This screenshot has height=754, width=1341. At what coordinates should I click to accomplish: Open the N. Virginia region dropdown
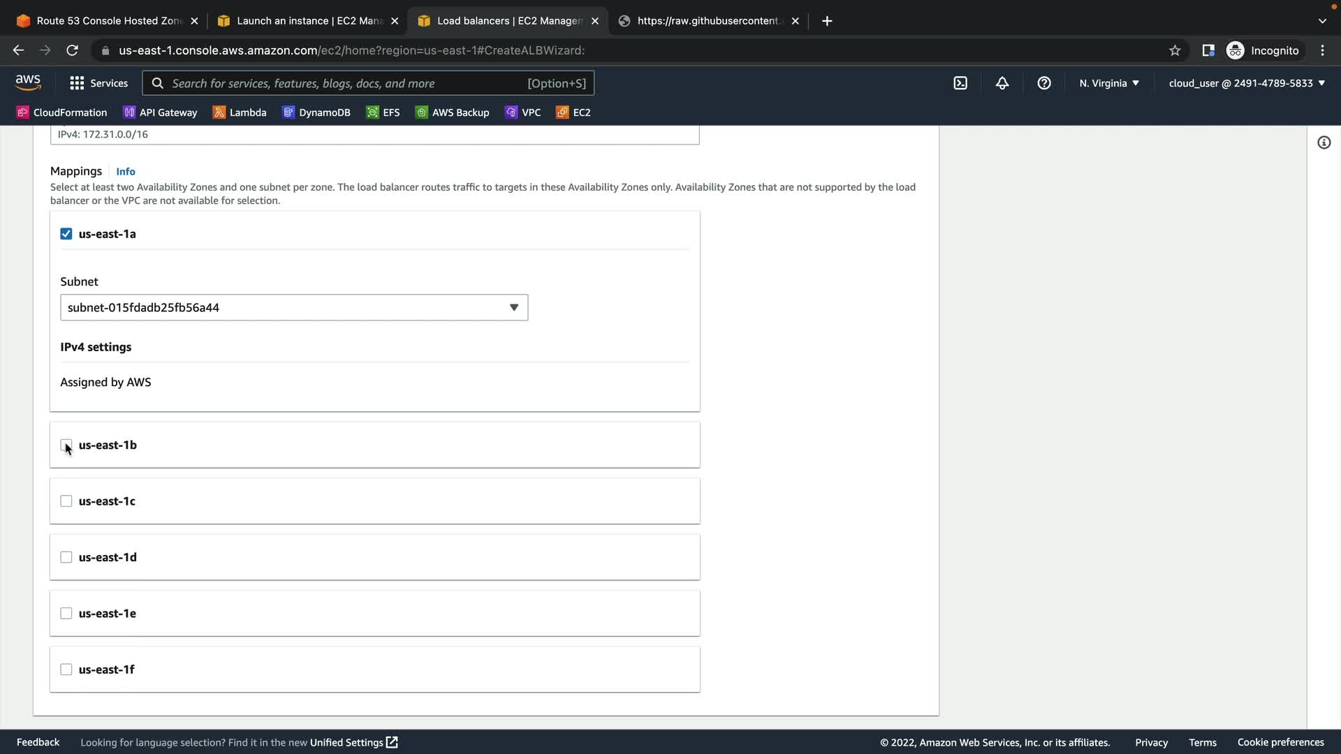point(1108,83)
